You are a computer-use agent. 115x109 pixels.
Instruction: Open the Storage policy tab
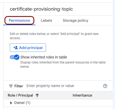(x=75, y=20)
